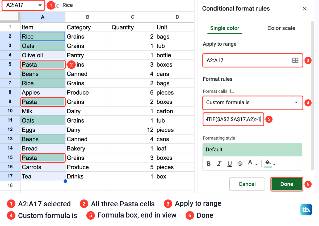Click cell Item header in A1
319x226 pixels.
point(43,27)
